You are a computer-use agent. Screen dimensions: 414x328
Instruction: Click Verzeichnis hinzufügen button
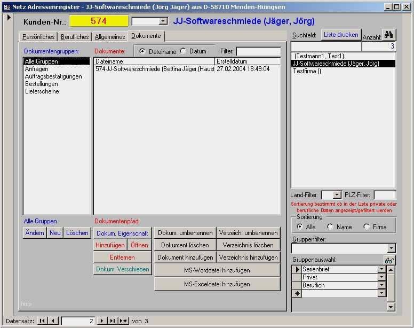[x=248, y=257]
